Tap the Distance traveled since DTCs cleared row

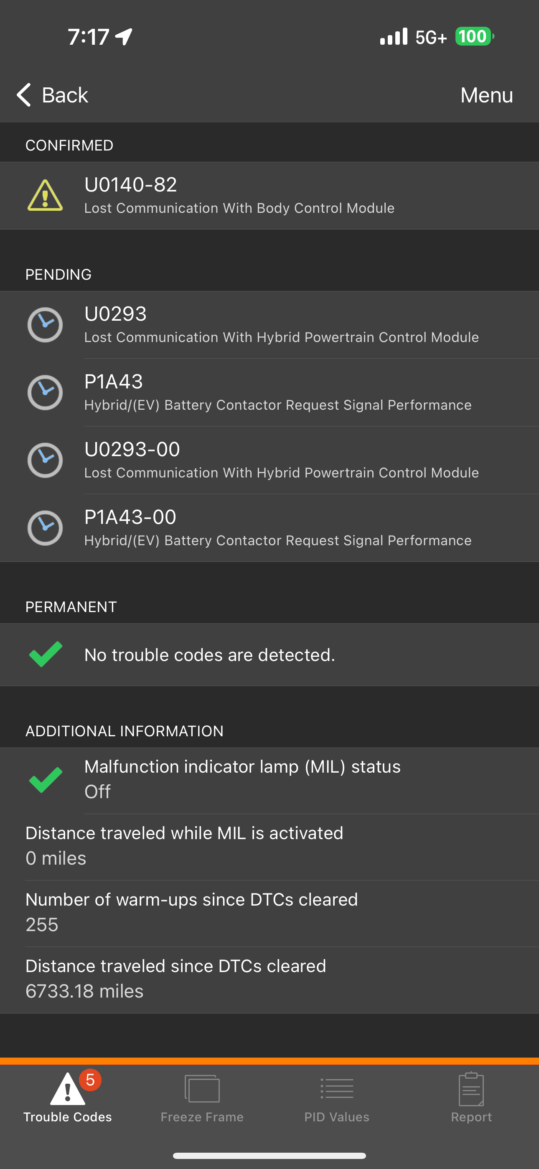(x=269, y=979)
